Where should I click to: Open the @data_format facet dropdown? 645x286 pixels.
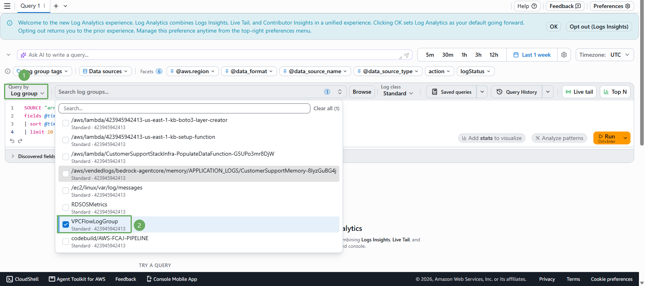click(x=249, y=71)
